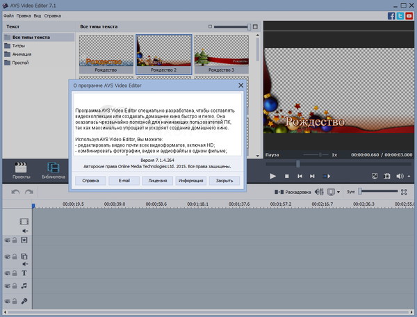The width and height of the screenshot is (417, 317).
Task: Toggle the lock on the music track
Action: pos(14,285)
